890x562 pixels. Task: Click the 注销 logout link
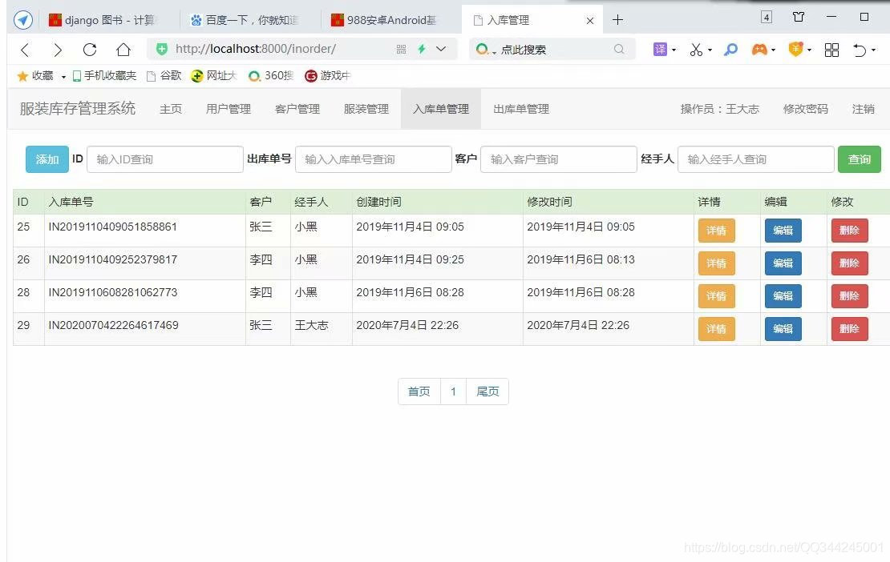864,109
